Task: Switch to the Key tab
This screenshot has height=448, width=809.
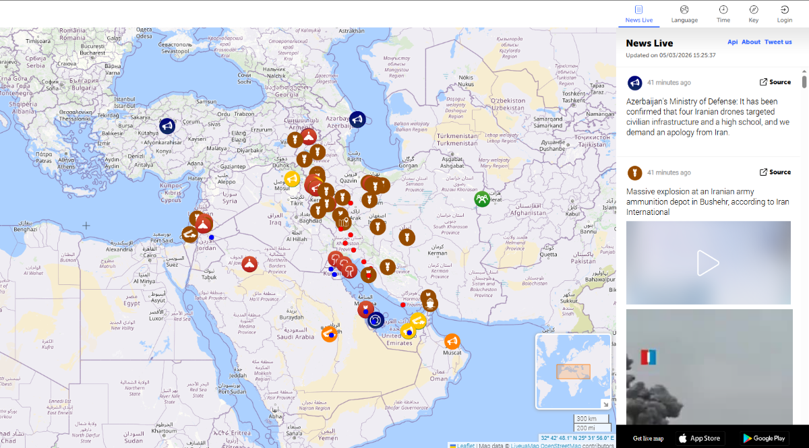Action: tap(754, 13)
